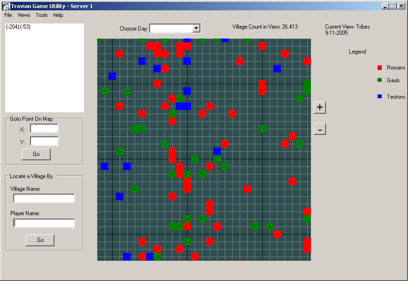Click the Village Name input field
Image resolution: width=408 pixels, height=281 pixels.
(x=44, y=198)
